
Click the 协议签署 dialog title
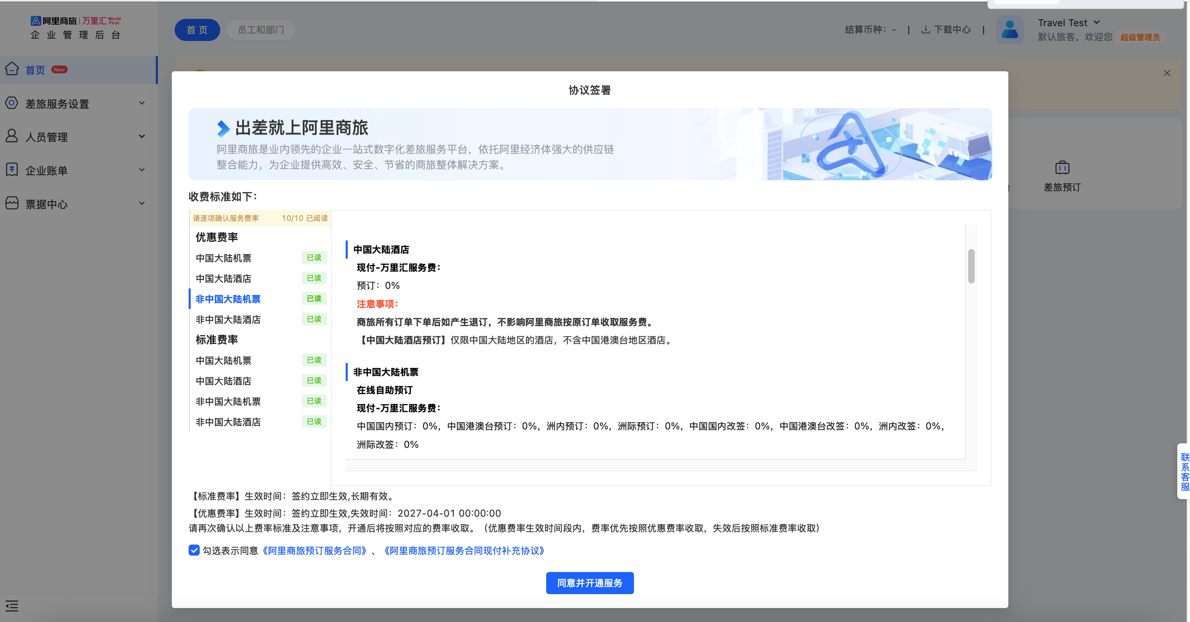click(589, 90)
